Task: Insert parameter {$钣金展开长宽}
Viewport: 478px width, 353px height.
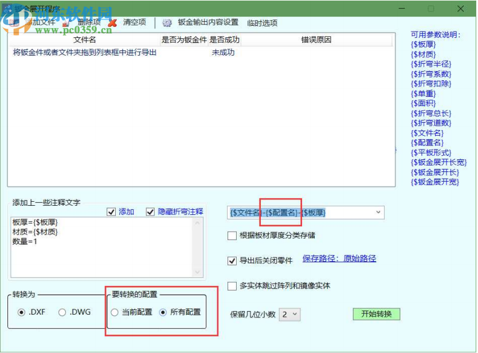Action: [438, 162]
